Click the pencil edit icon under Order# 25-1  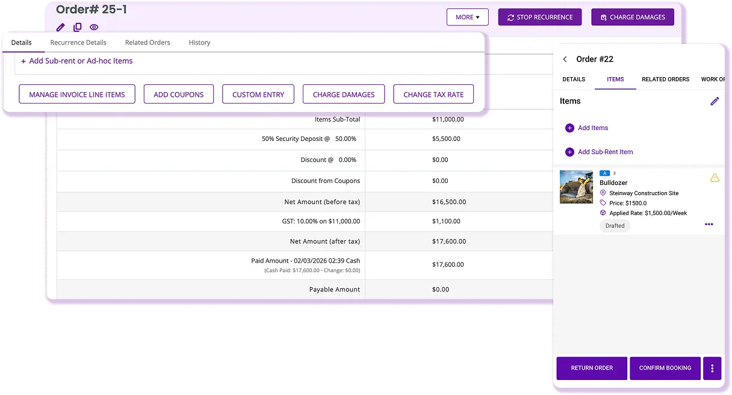pos(60,27)
